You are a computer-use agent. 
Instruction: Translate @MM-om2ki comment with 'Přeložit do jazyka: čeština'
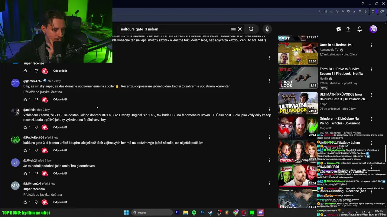pos(43,195)
